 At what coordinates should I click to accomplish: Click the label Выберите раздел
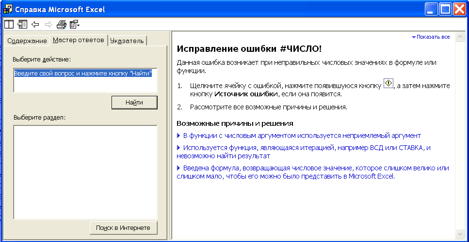(39, 117)
